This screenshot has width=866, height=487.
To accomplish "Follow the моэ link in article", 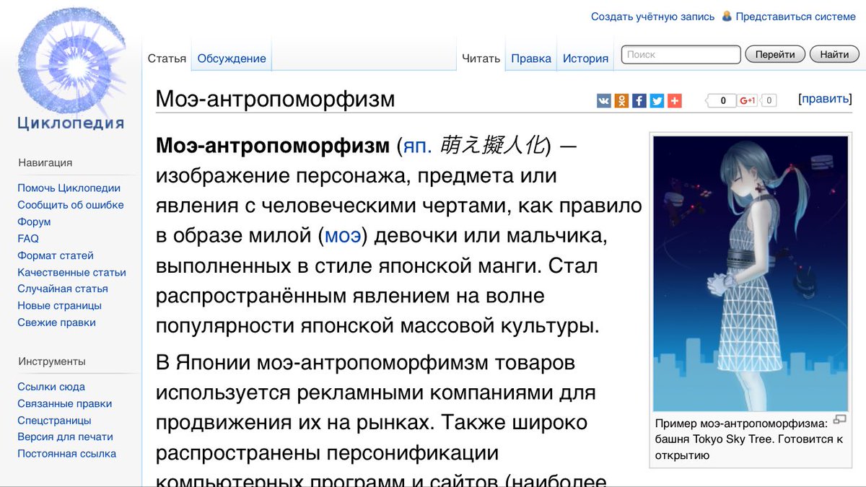I will 342,235.
